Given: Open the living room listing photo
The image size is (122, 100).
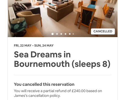Looking at the screenshot, I should click(63, 18).
